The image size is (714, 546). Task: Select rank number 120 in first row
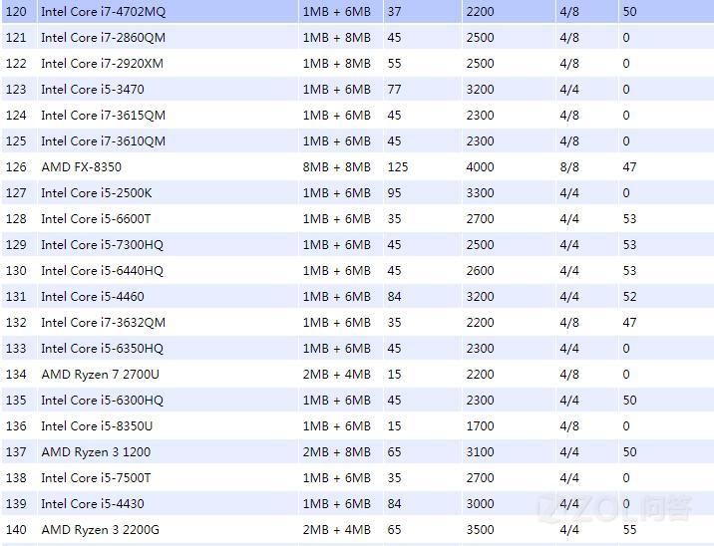(x=16, y=11)
